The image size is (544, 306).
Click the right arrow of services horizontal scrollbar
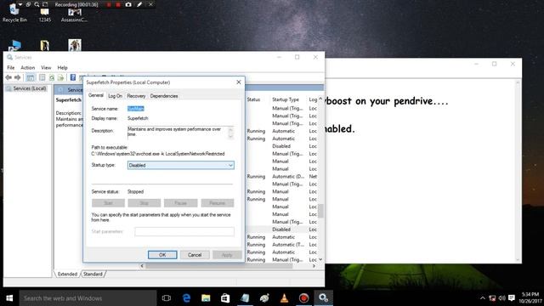coord(314,266)
